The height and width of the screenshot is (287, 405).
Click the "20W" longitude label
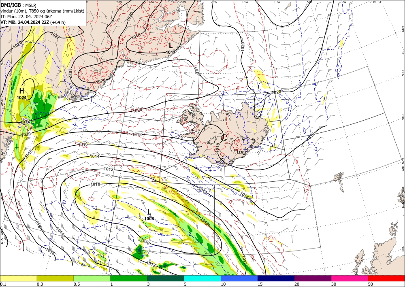point(214,2)
